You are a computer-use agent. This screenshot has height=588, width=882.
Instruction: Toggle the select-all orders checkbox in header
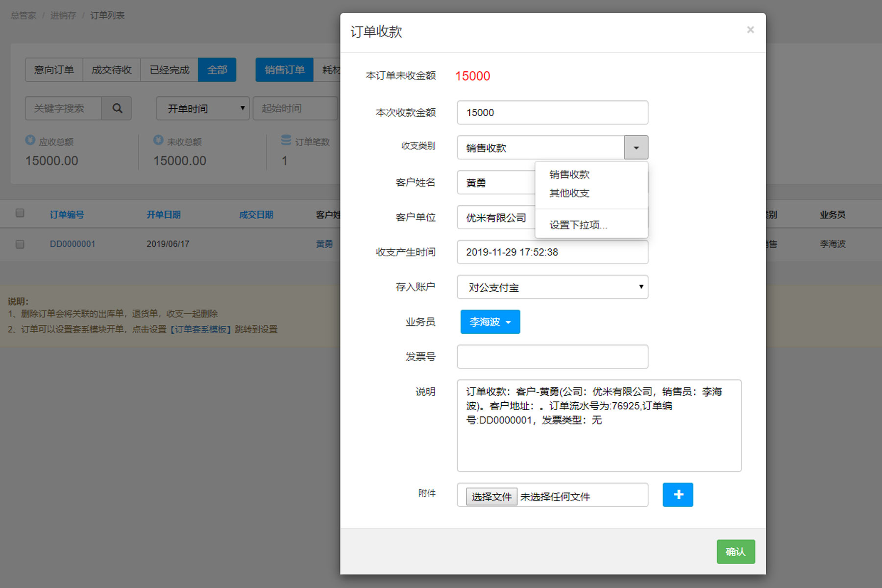click(20, 213)
